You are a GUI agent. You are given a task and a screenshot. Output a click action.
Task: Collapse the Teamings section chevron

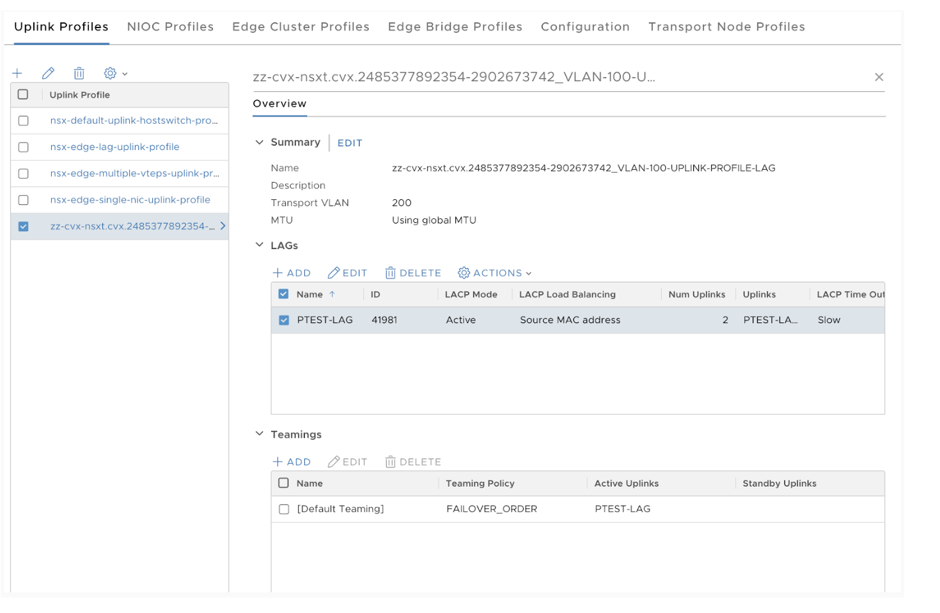[260, 434]
